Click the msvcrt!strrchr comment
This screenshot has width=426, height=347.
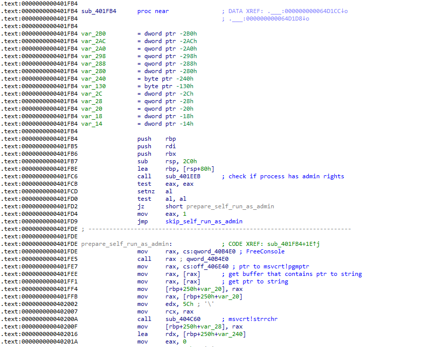(x=251, y=319)
